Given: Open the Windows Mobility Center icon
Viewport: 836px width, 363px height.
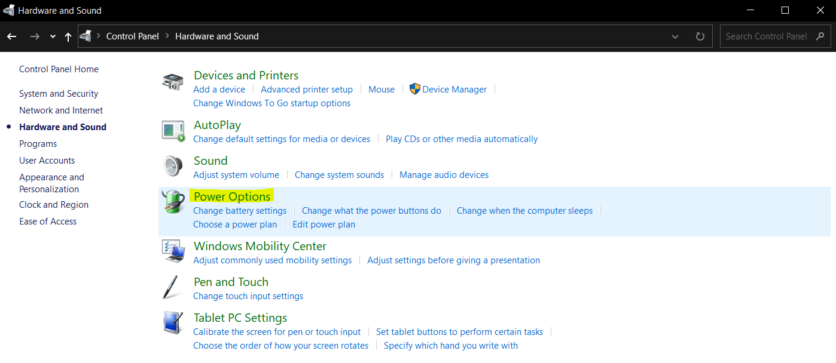Looking at the screenshot, I should pos(173,252).
